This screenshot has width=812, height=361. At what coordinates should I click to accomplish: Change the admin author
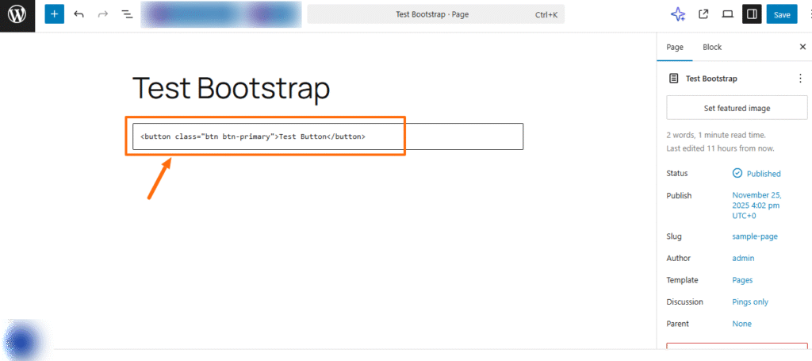tap(743, 258)
